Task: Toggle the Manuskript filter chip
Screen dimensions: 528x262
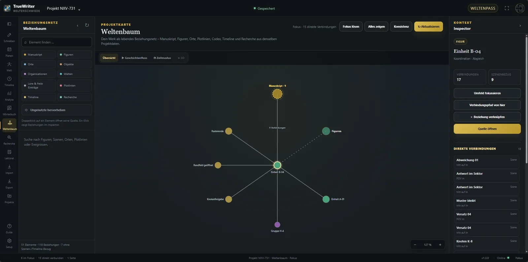Action: [39, 55]
